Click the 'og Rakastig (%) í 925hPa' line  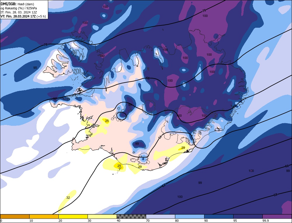(19, 8)
